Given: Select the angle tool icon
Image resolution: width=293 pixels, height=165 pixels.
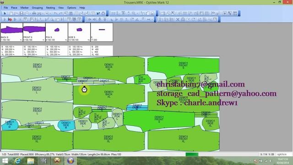Looking at the screenshot, I should coord(137,19).
